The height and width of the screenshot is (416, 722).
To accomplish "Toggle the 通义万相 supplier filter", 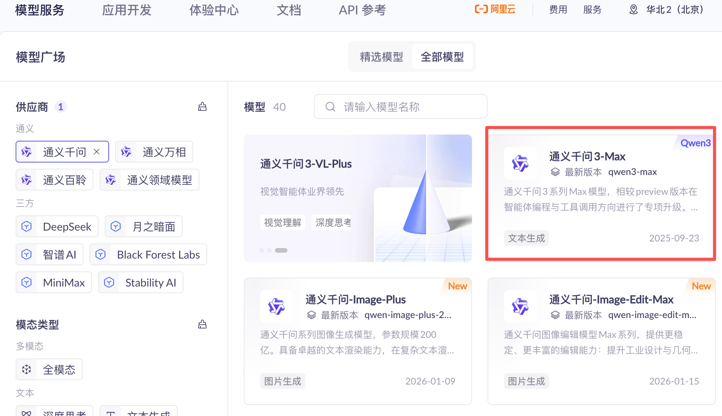I will (154, 152).
